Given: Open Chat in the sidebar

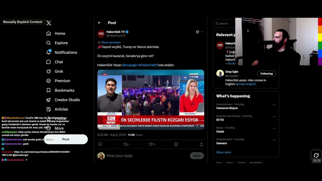Looking at the screenshot, I should 55,62.
